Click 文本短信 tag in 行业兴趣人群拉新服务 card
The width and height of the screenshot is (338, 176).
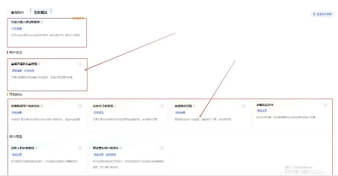tap(17, 29)
